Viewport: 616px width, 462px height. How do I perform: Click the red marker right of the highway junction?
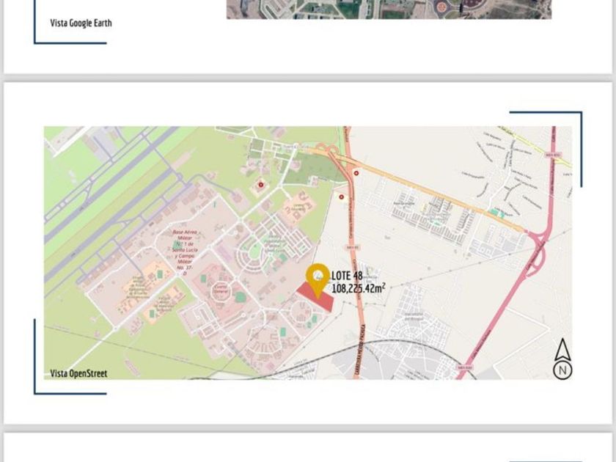click(x=356, y=173)
